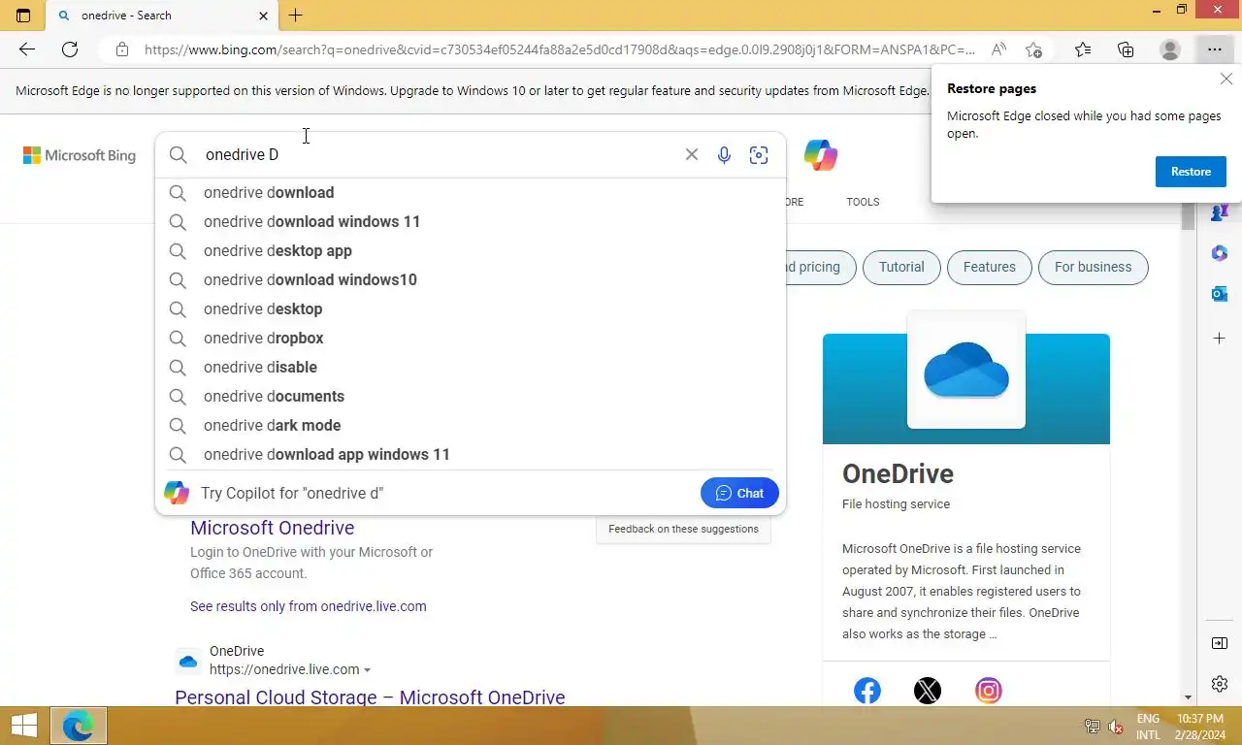Screen dimensions: 1242x745
Task: Click into the Bing search input
Action: coord(437,154)
